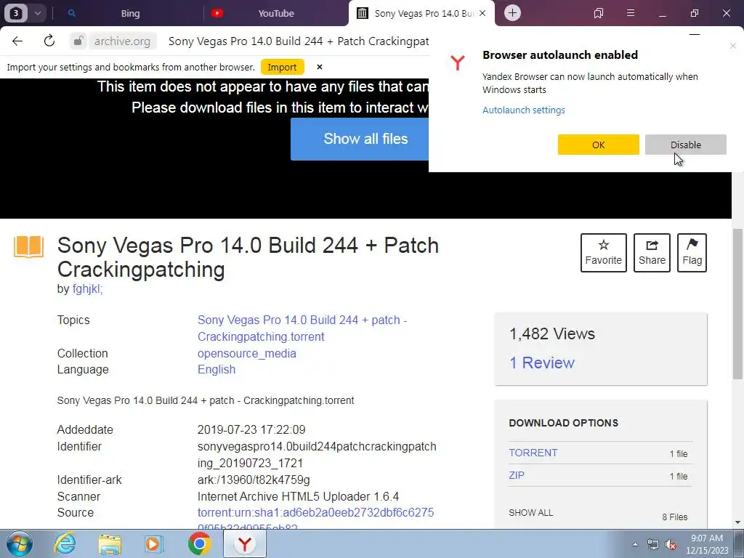
Task: Click the English language link
Action: pos(217,370)
